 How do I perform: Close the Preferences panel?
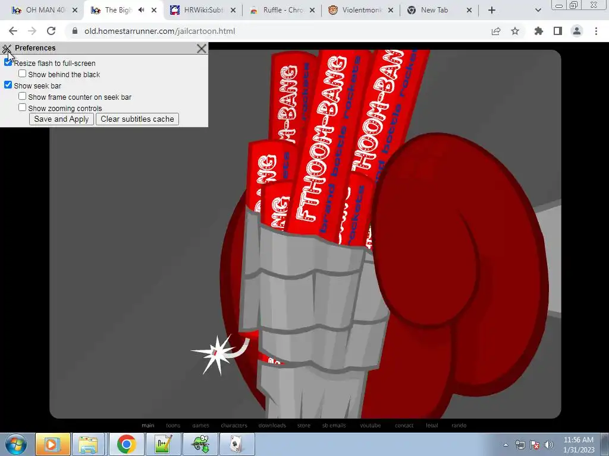(x=201, y=49)
